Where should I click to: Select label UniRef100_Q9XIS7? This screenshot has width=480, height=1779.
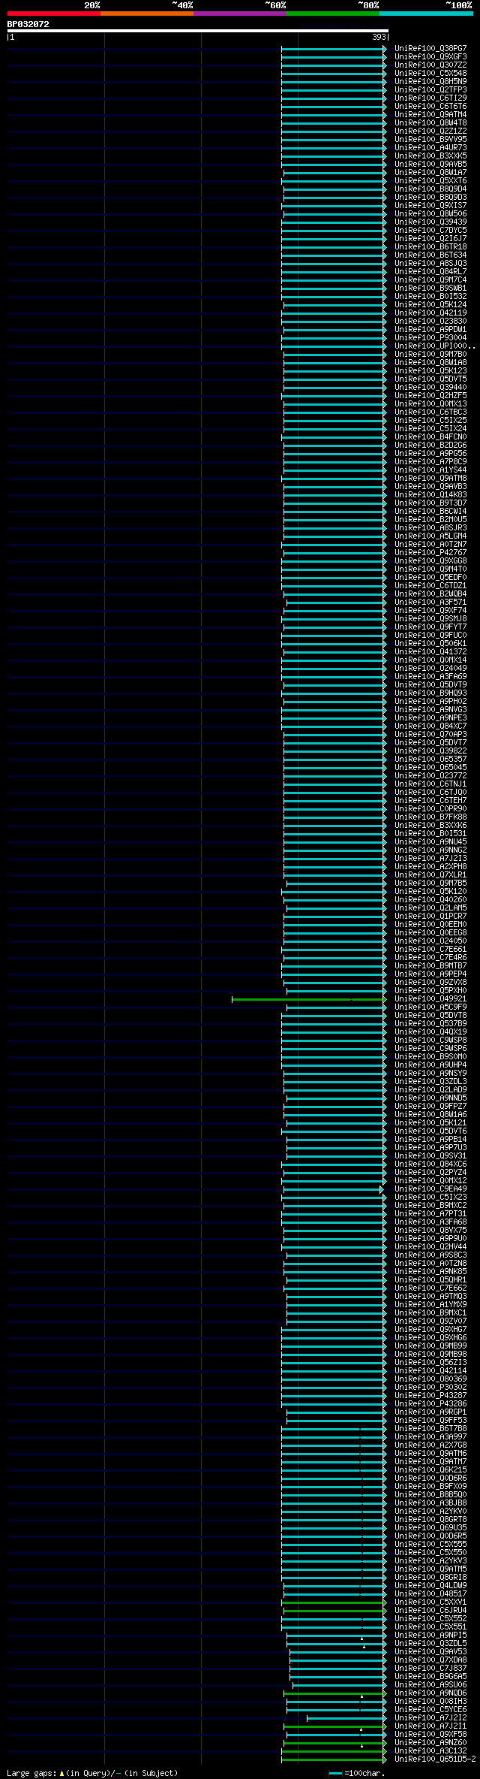coord(430,205)
